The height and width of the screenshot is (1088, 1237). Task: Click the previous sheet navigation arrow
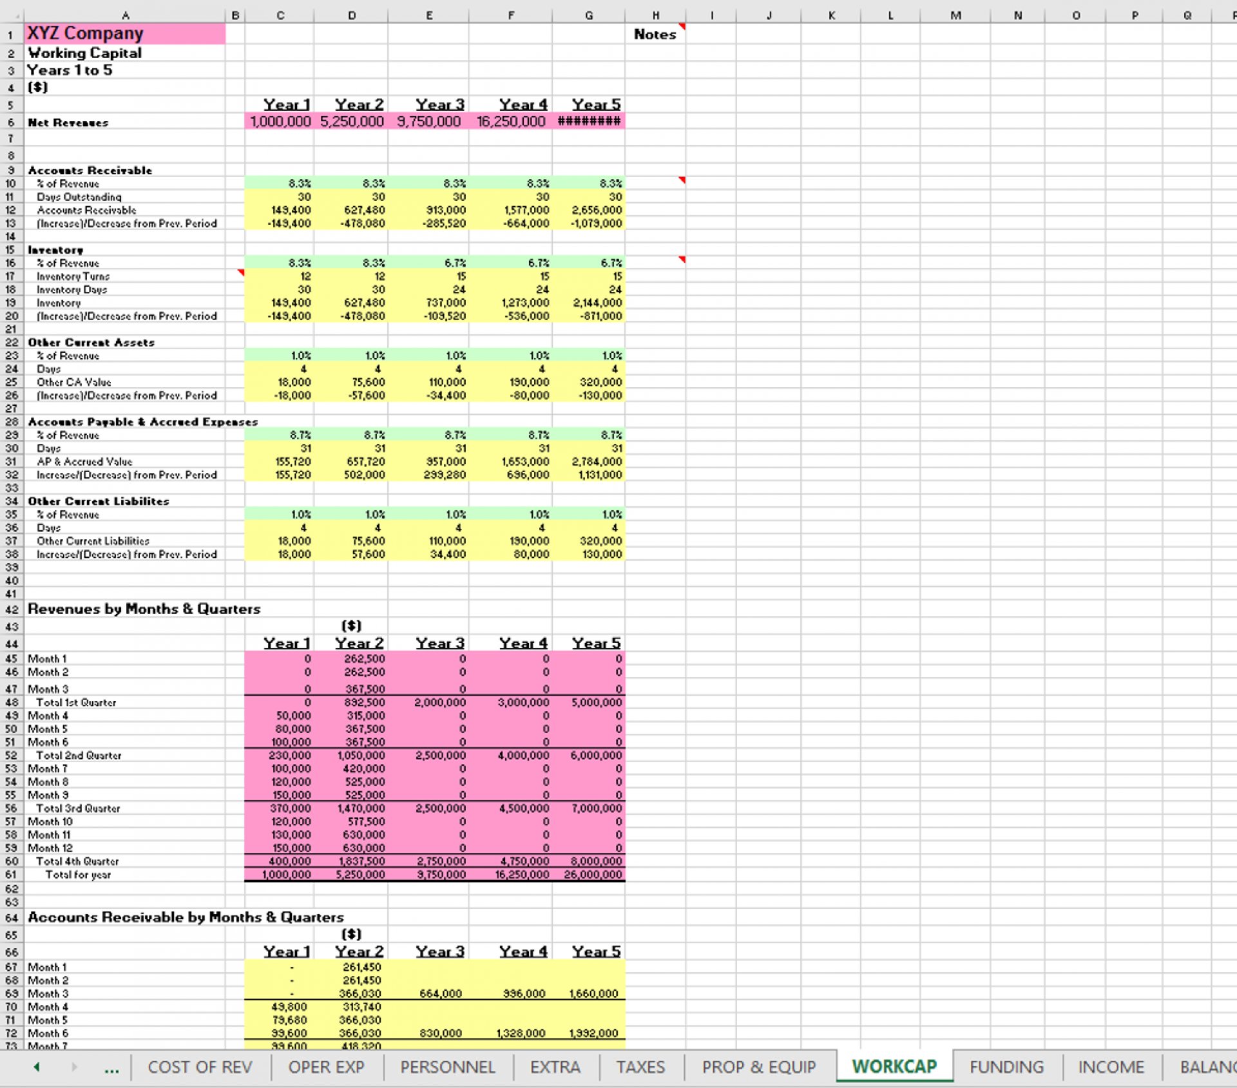coord(37,1067)
